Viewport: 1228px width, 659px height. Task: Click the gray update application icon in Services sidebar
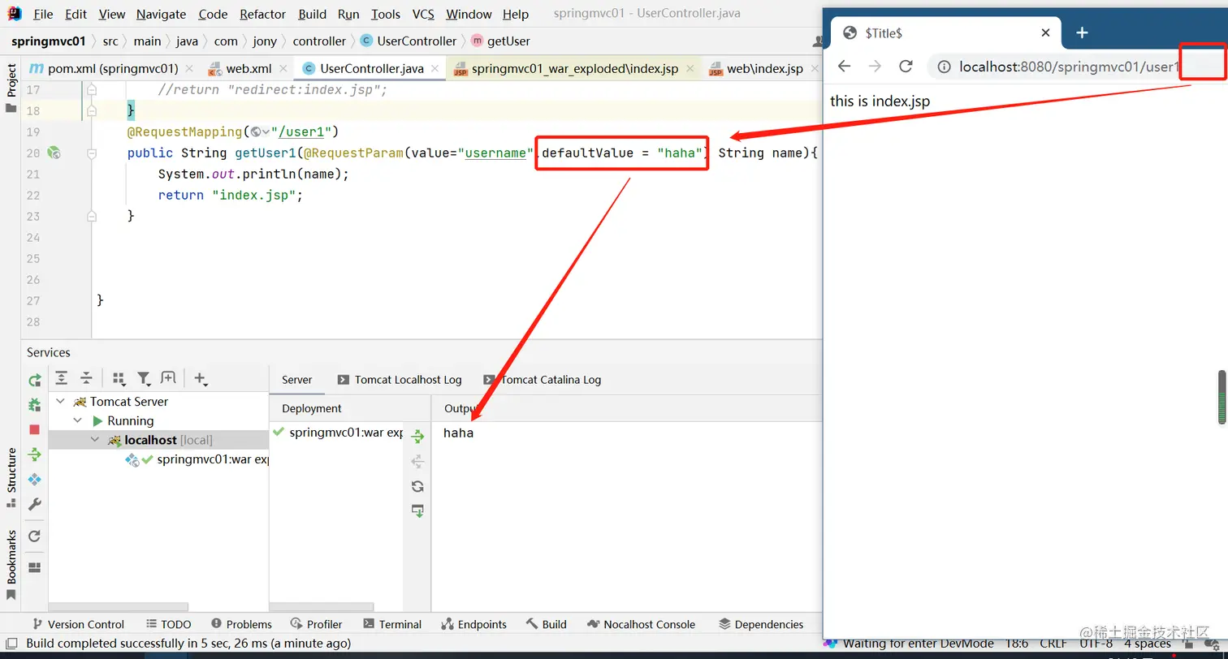click(x=34, y=536)
